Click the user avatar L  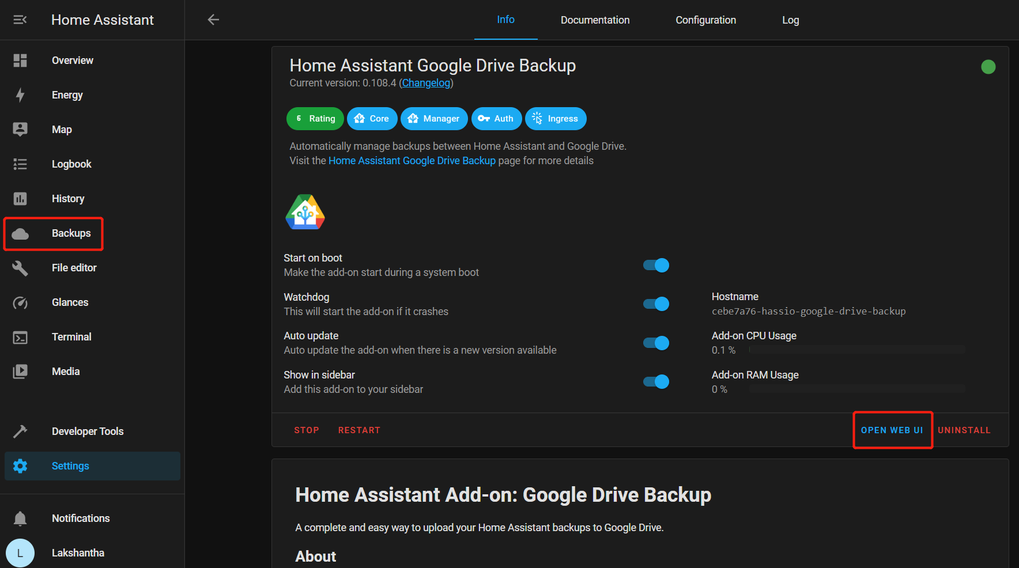point(20,553)
